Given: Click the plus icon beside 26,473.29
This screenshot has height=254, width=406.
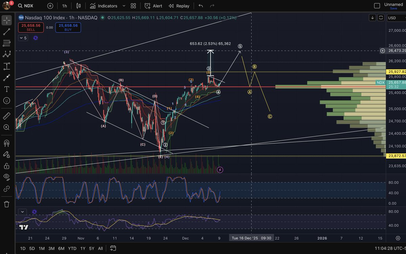Looking at the screenshot, I should [383, 50].
